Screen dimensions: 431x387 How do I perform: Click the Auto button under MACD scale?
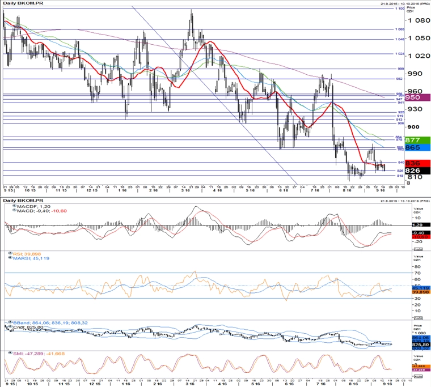pyautogui.click(x=418, y=249)
